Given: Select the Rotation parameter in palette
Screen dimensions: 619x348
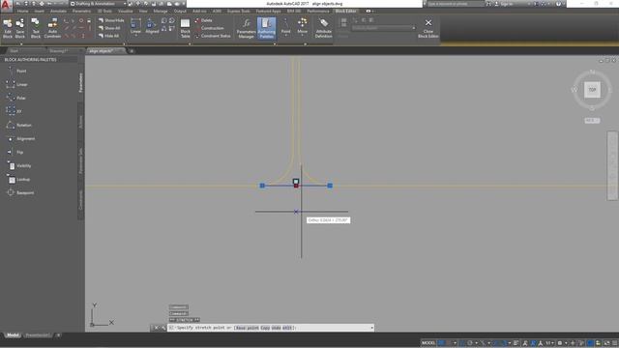Looking at the screenshot, I should click(x=19, y=125).
